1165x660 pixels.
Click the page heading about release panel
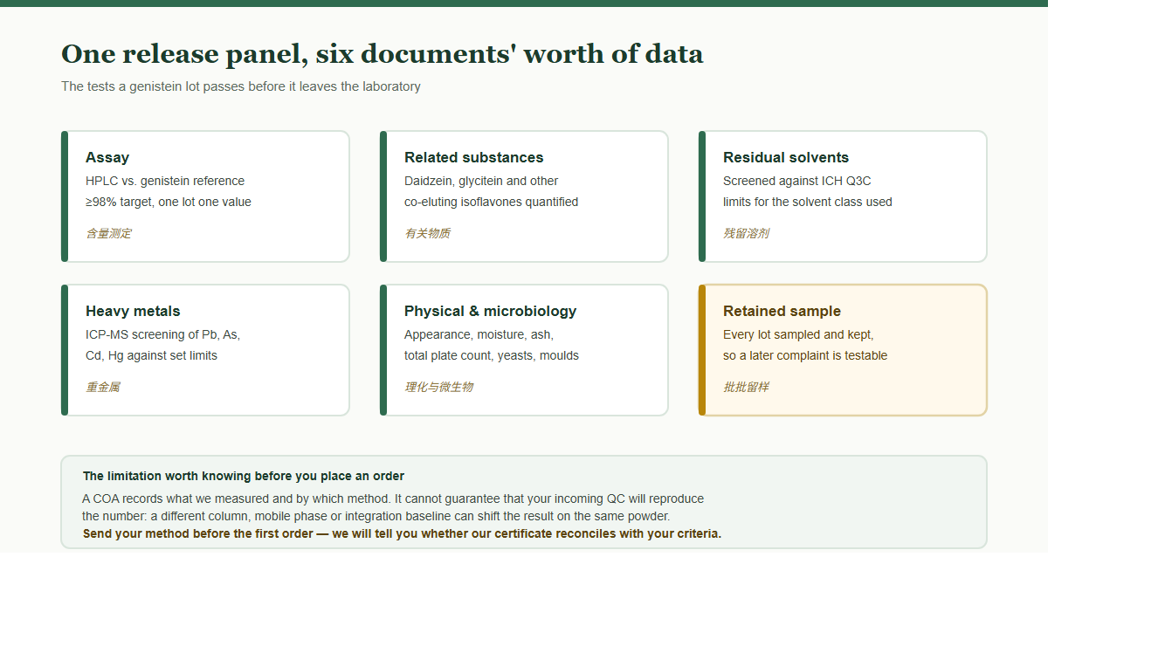382,54
